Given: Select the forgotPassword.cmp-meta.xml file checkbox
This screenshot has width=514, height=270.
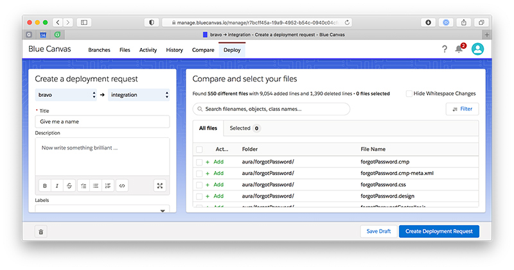Looking at the screenshot, I should coord(199,173).
